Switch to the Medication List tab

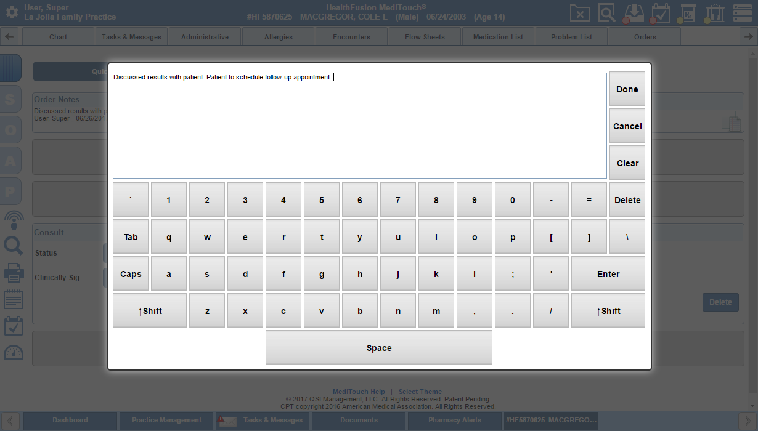[x=498, y=36]
